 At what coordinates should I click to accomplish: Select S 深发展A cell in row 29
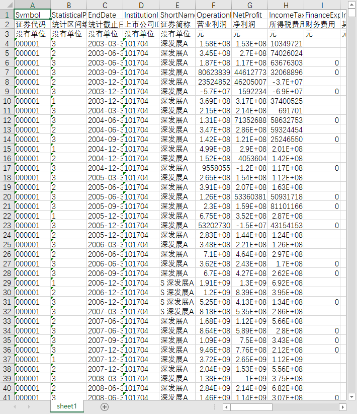point(177,283)
